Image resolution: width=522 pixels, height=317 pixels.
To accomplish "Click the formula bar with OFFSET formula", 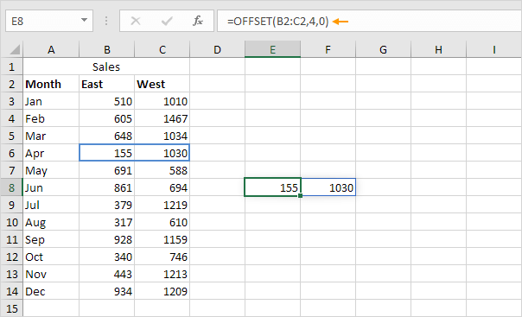I will pyautogui.click(x=369, y=22).
